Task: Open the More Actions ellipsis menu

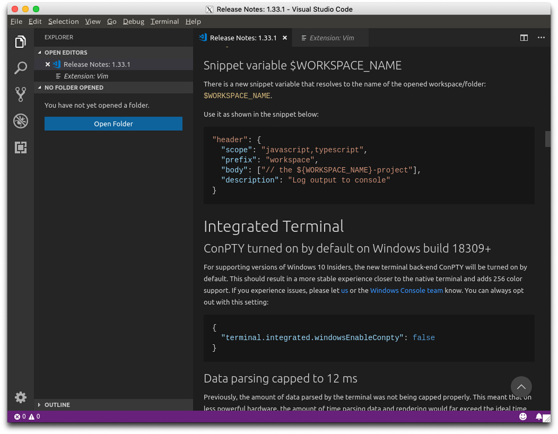Action: tap(541, 37)
